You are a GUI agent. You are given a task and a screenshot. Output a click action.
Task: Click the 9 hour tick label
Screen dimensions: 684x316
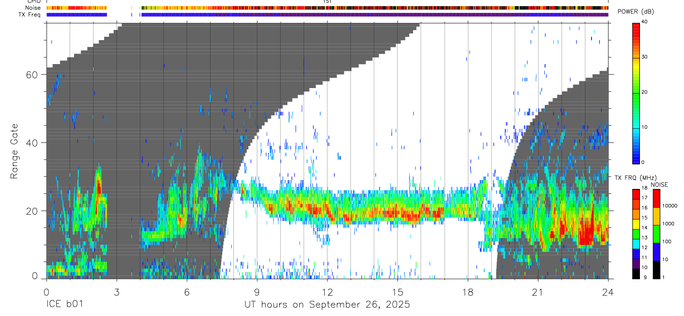click(257, 293)
